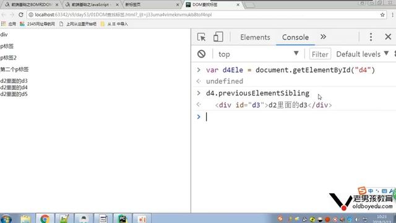Image resolution: width=396 pixels, height=223 pixels.
Task: Select the Console tab
Action: pyautogui.click(x=295, y=37)
